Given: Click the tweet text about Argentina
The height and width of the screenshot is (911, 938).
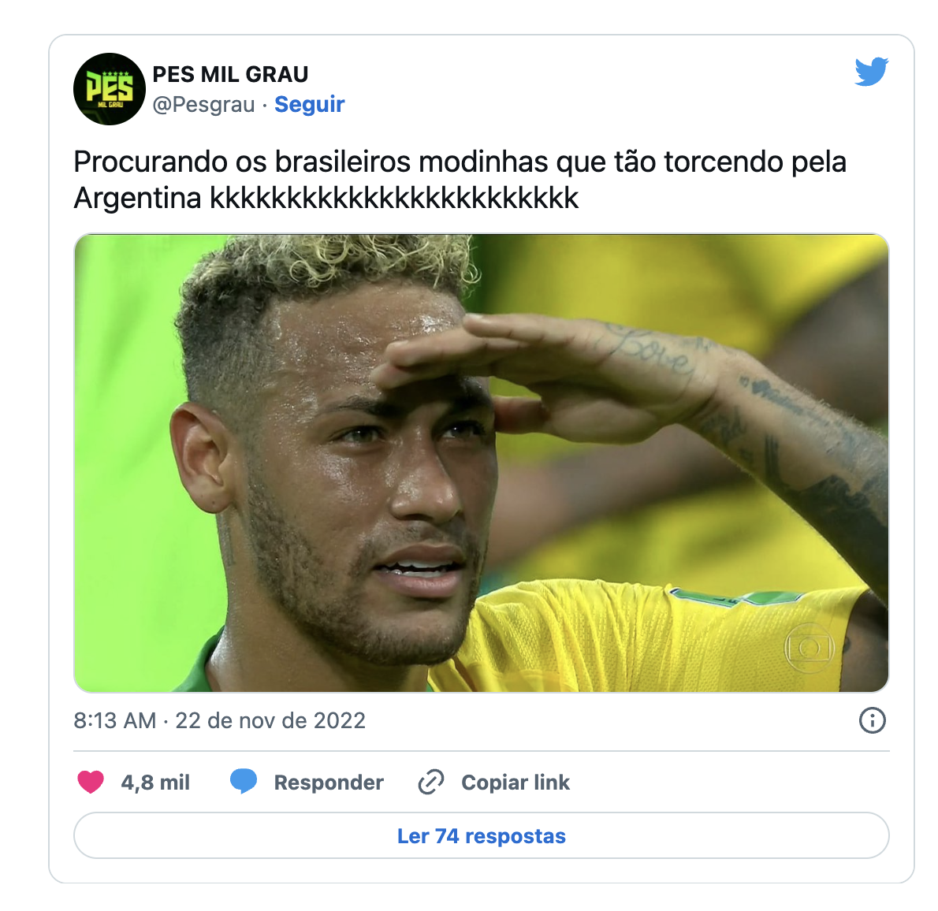Looking at the screenshot, I should click(460, 180).
